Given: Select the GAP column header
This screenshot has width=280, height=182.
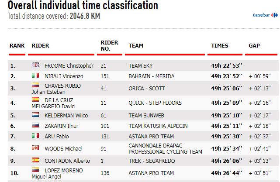Looking at the screenshot, I should (254, 46).
